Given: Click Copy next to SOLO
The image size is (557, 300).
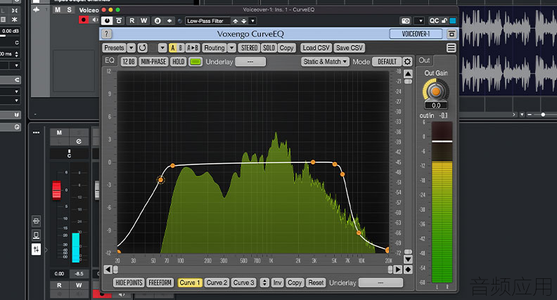Looking at the screenshot, I should [x=286, y=48].
